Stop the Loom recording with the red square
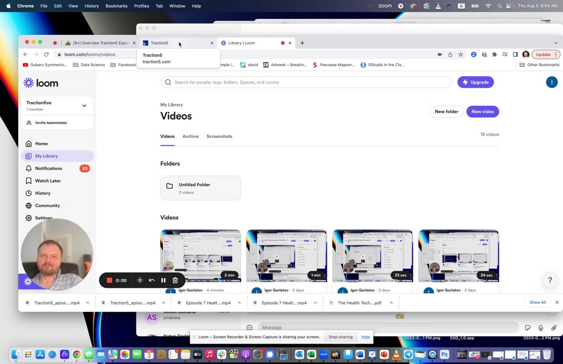This screenshot has width=563, height=364. pos(110,280)
